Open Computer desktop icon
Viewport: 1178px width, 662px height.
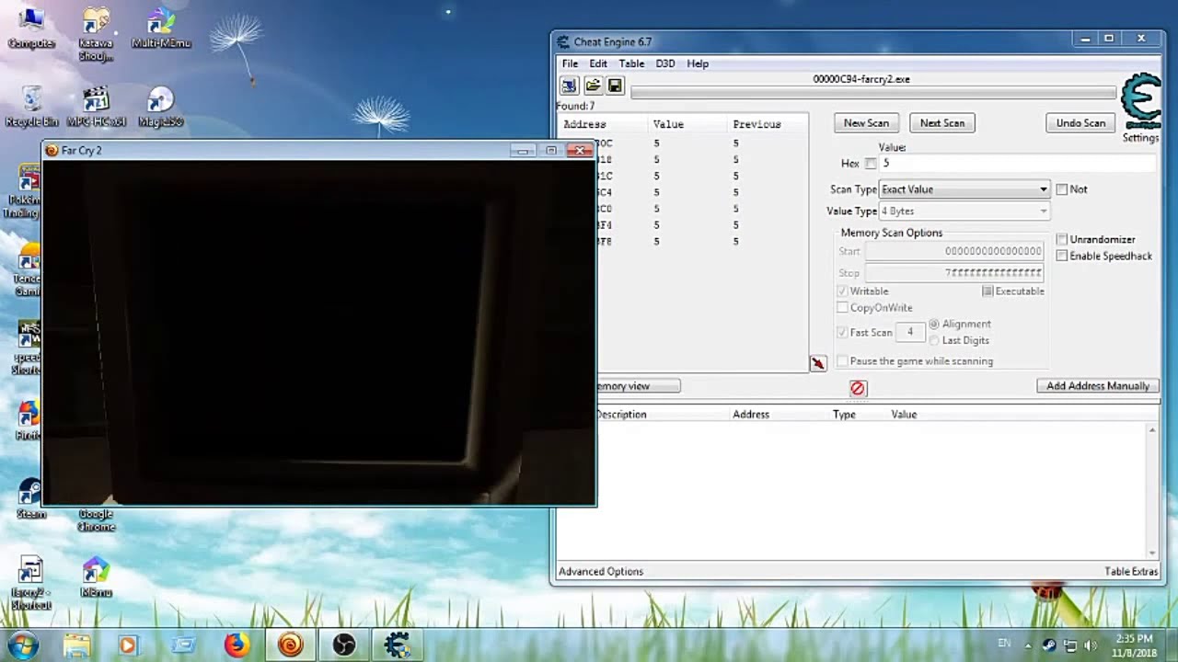31,28
